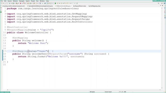This screenshot has height=93, width=166.
Task: Open the dropdown beside the red Stop icon
Action: tap(22, 3)
